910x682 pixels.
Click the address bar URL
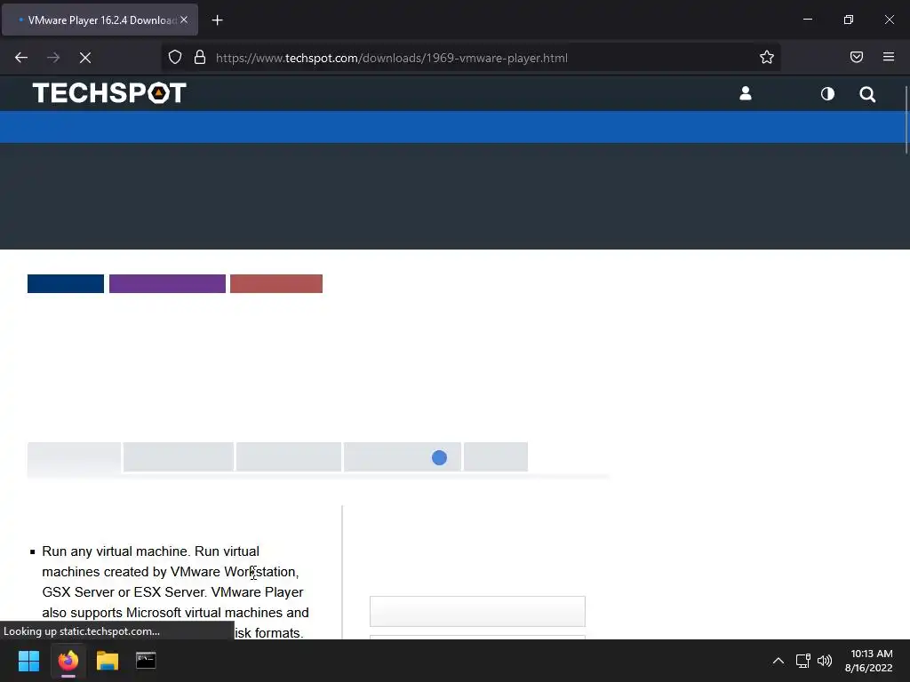click(x=392, y=58)
